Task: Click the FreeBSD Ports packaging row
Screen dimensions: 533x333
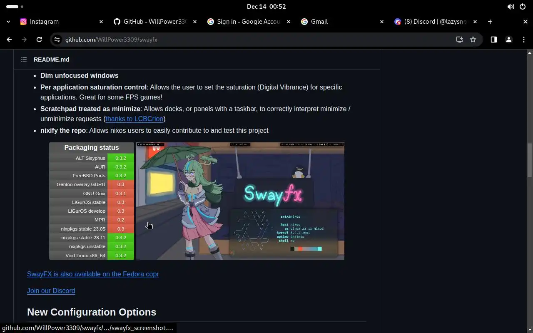Action: tap(92, 176)
